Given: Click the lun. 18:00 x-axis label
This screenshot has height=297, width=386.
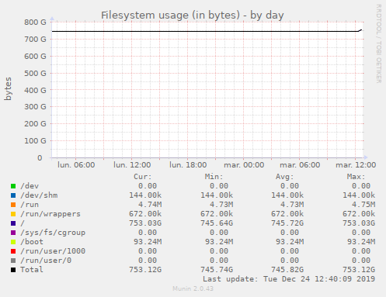Looking at the screenshot, I should pyautogui.click(x=188, y=165).
